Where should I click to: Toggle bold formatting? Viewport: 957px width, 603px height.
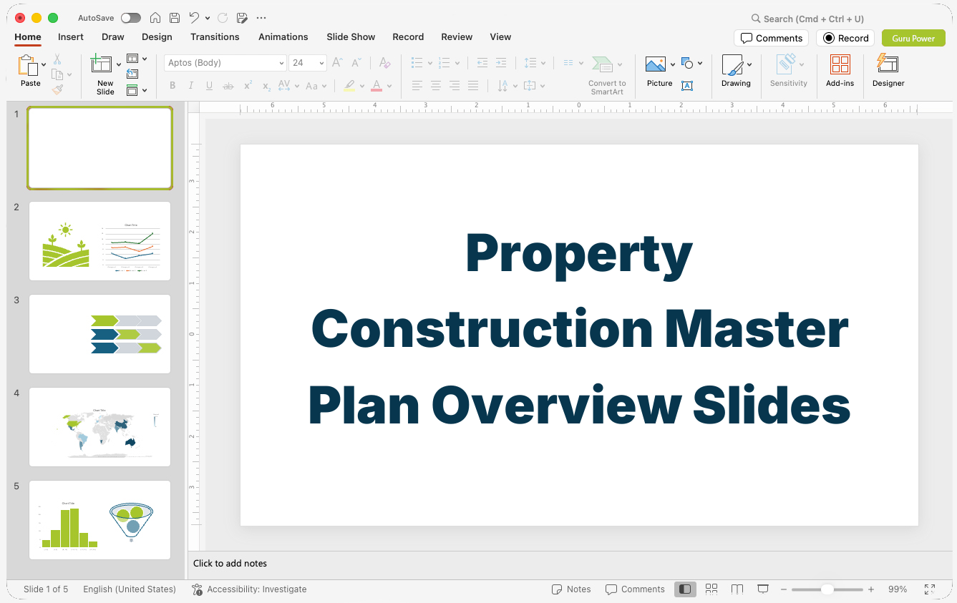[x=173, y=86]
